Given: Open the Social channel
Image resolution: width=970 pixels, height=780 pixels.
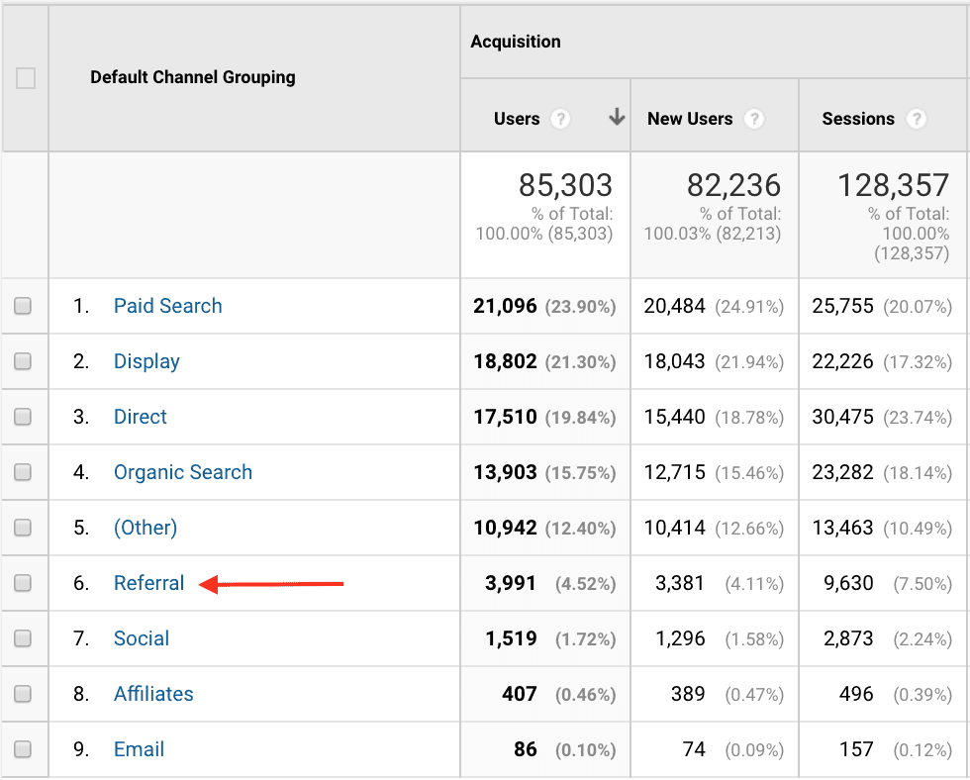Looking at the screenshot, I should click(x=142, y=638).
